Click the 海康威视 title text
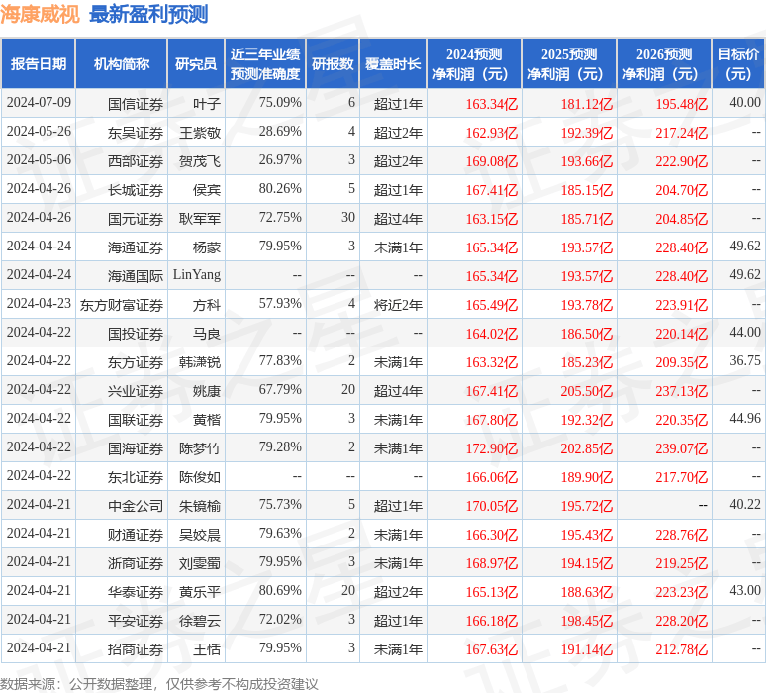The height and width of the screenshot is (693, 766). (x=40, y=14)
